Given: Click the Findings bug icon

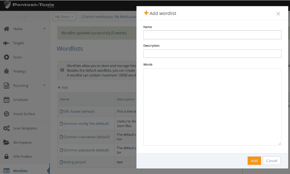Looking at the screenshot, I should tap(6, 71).
